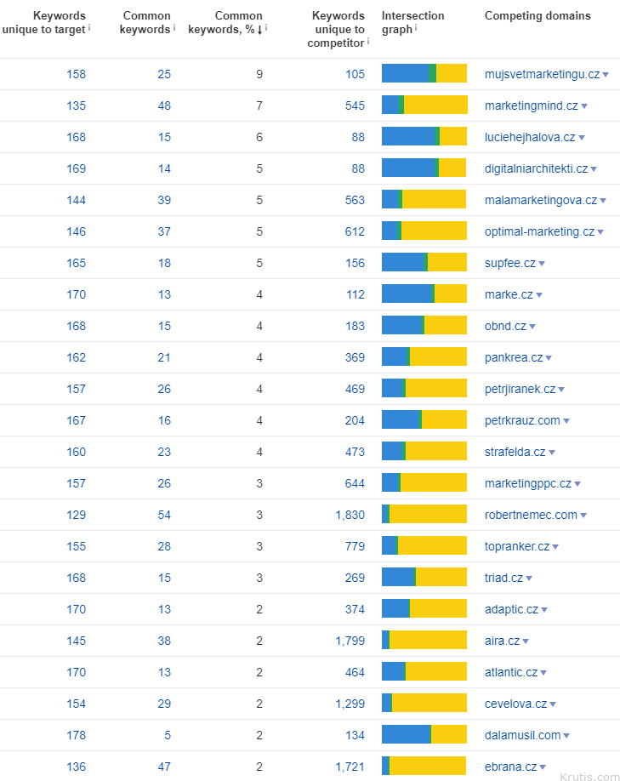This screenshot has height=781, width=620.
Task: Click 1,830 unique competitor keywords for robertnemec.com
Action: [x=350, y=515]
